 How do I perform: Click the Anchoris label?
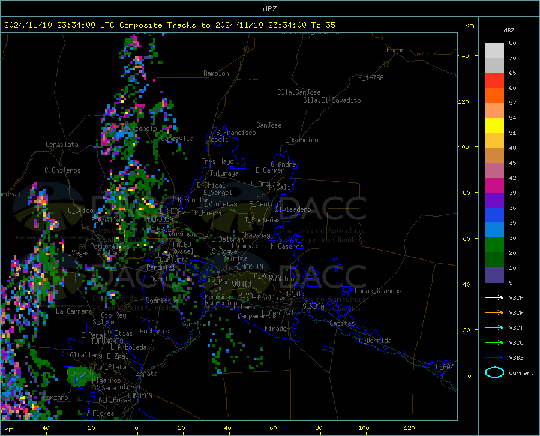click(x=154, y=331)
